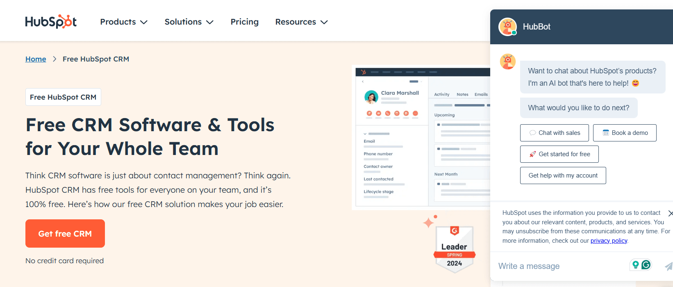The width and height of the screenshot is (673, 287).
Task: Click the HubBot avatar in chat header
Action: click(507, 27)
